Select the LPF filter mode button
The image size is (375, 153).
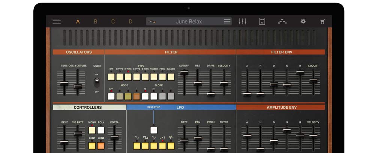tap(111, 96)
